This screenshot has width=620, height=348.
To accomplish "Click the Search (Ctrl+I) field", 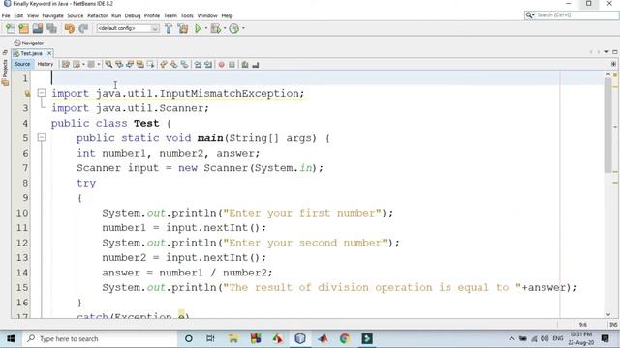I will click(575, 15).
